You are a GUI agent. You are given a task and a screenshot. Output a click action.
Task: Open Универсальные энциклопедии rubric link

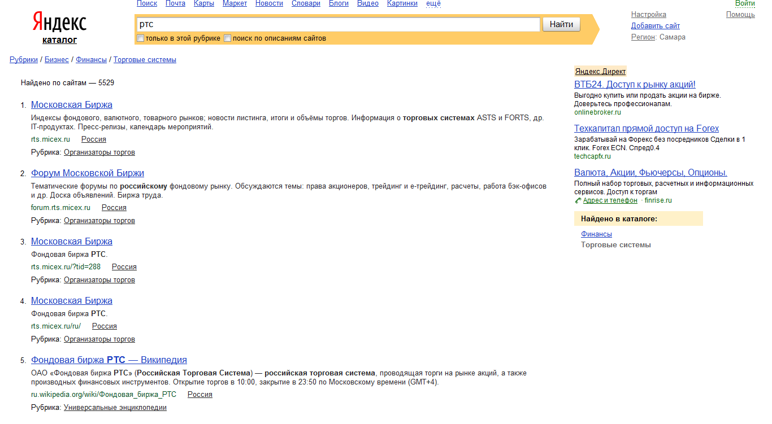[115, 408]
